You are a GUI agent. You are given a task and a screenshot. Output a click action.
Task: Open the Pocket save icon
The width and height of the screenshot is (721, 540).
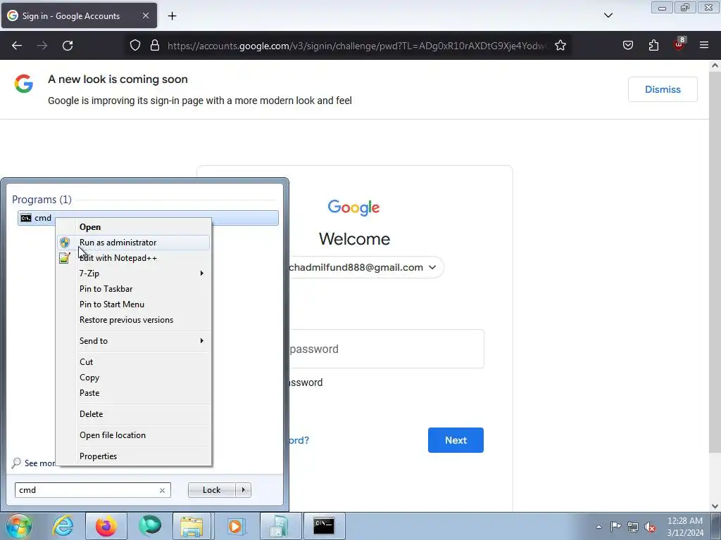tap(627, 46)
